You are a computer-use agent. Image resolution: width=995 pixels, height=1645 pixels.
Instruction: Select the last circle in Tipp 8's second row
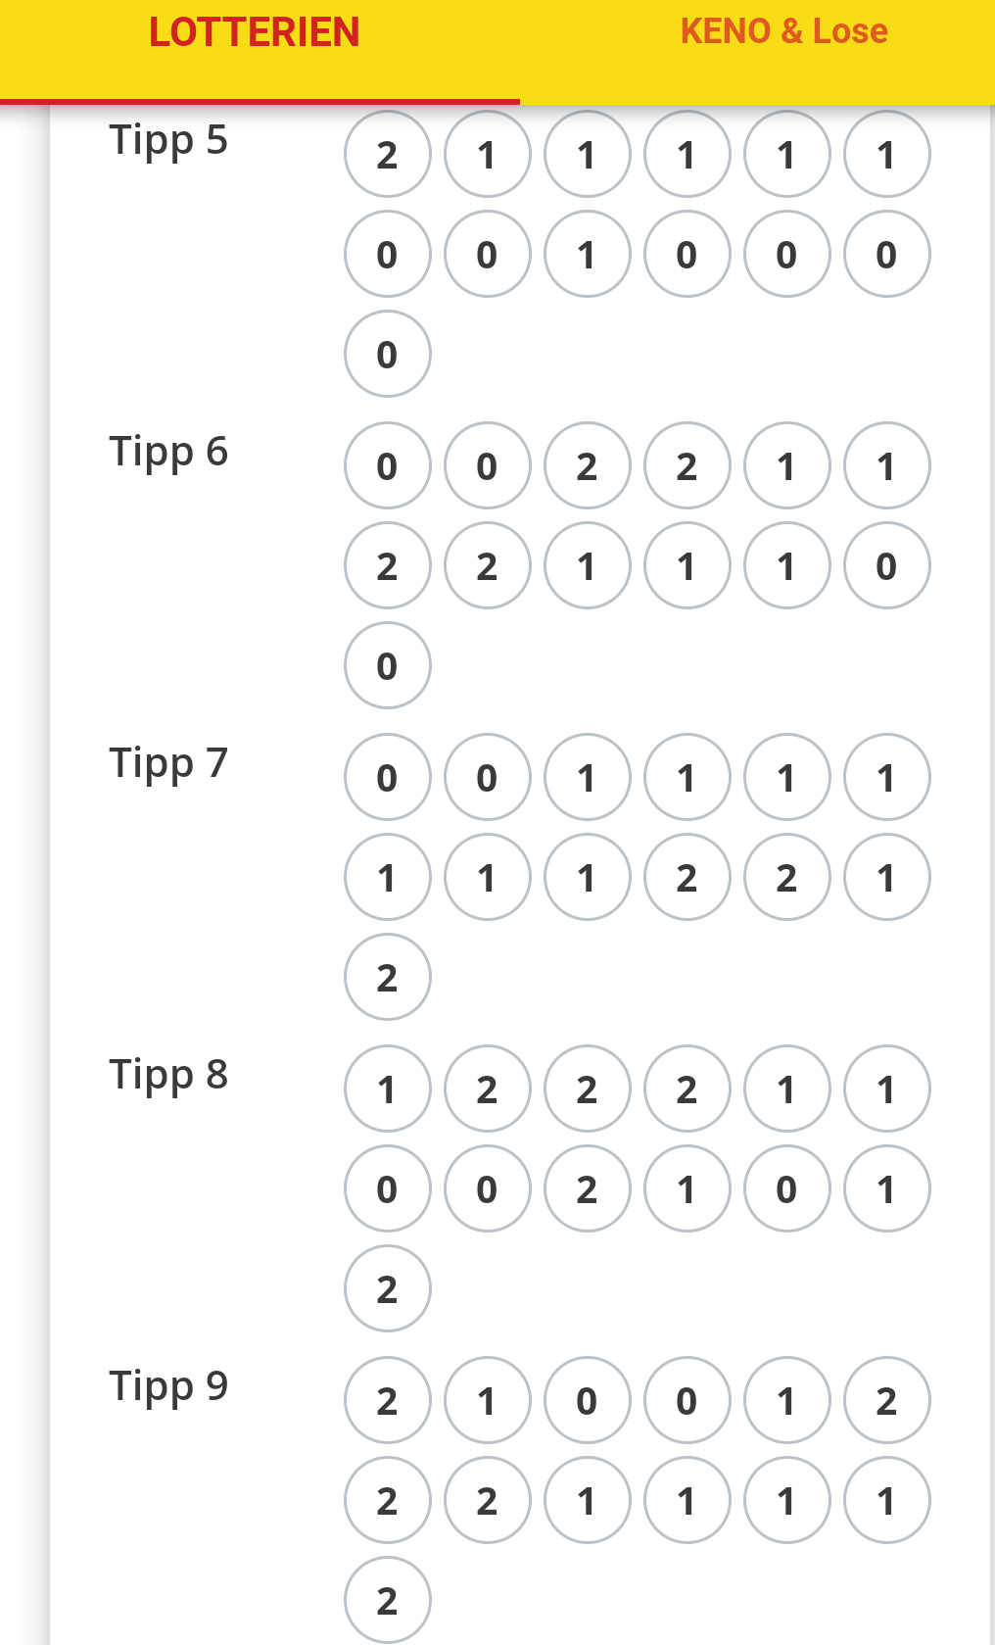pos(887,1189)
